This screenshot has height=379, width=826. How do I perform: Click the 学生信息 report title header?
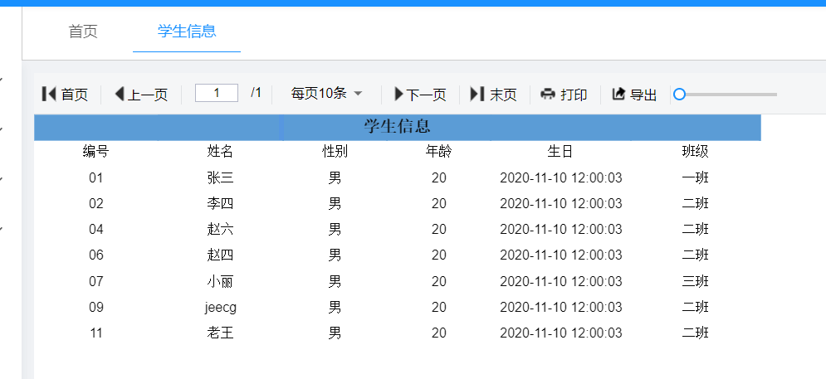pyautogui.click(x=397, y=126)
